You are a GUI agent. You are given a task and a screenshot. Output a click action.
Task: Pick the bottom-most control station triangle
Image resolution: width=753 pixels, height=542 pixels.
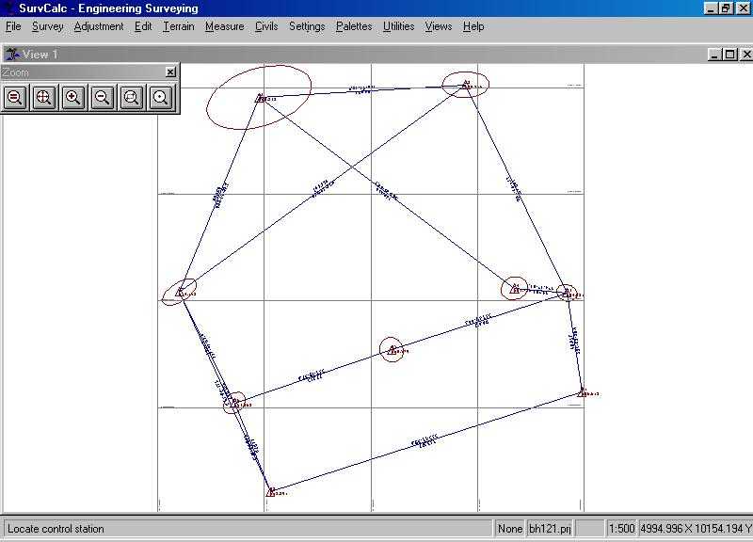pyautogui.click(x=271, y=492)
